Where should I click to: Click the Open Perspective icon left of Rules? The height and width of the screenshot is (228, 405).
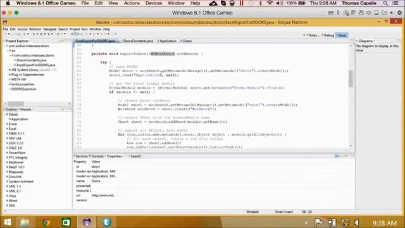[304, 35]
